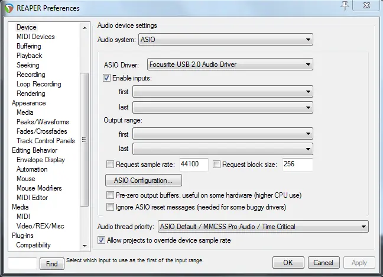Open the first input range dropdown

[x=223, y=92]
